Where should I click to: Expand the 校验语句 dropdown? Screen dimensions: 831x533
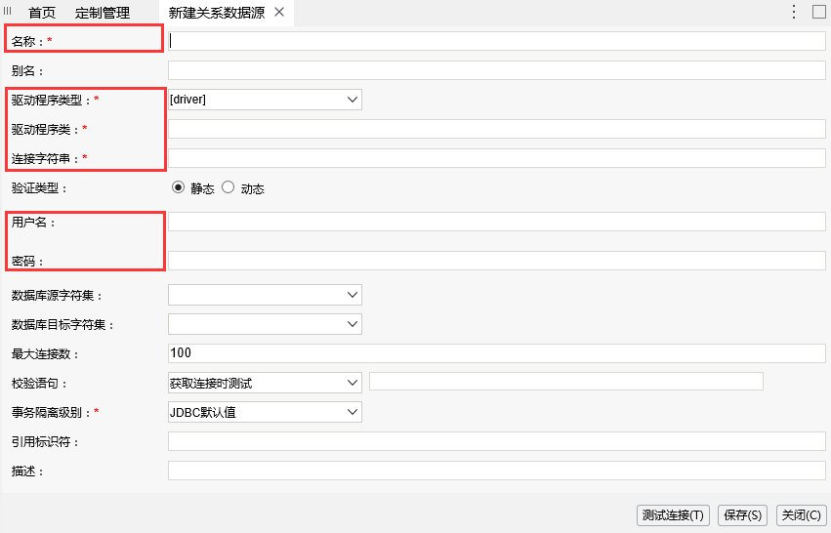pos(265,383)
